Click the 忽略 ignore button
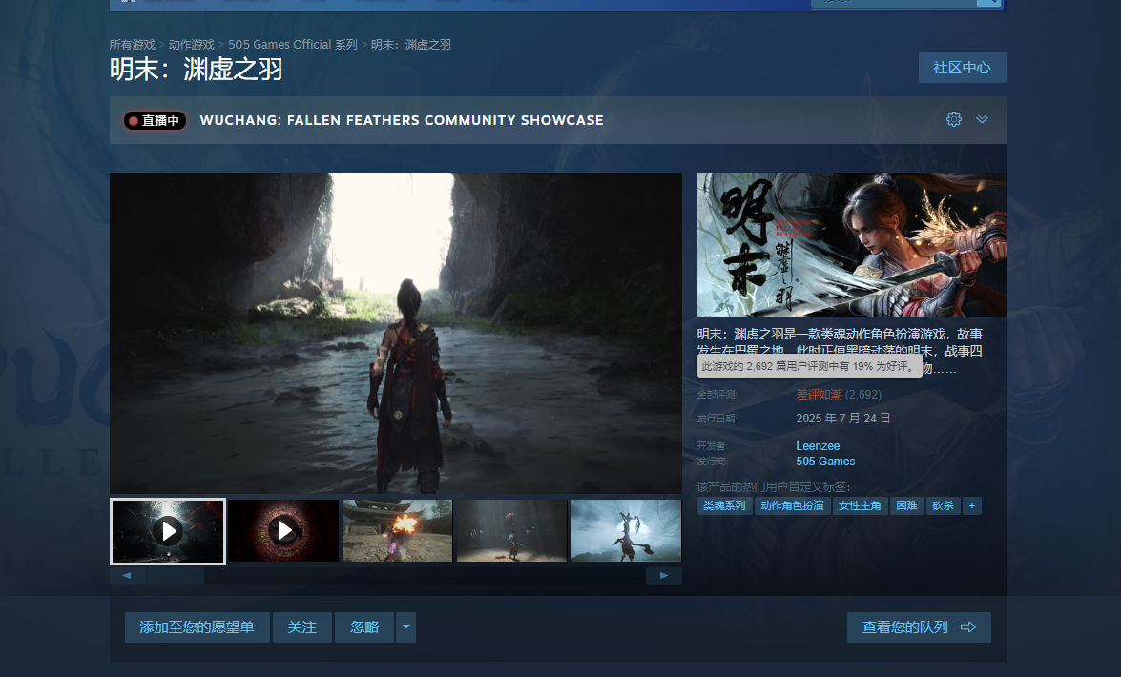 [364, 627]
